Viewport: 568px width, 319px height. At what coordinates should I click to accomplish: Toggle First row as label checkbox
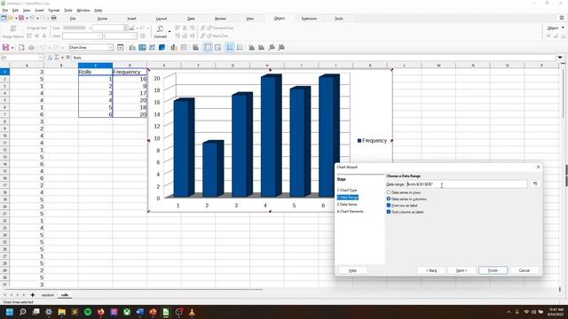coord(389,206)
